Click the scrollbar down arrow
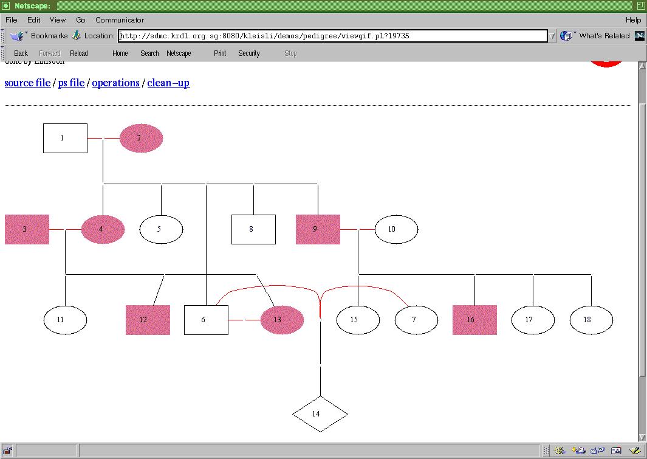647x459 pixels. tap(642, 437)
